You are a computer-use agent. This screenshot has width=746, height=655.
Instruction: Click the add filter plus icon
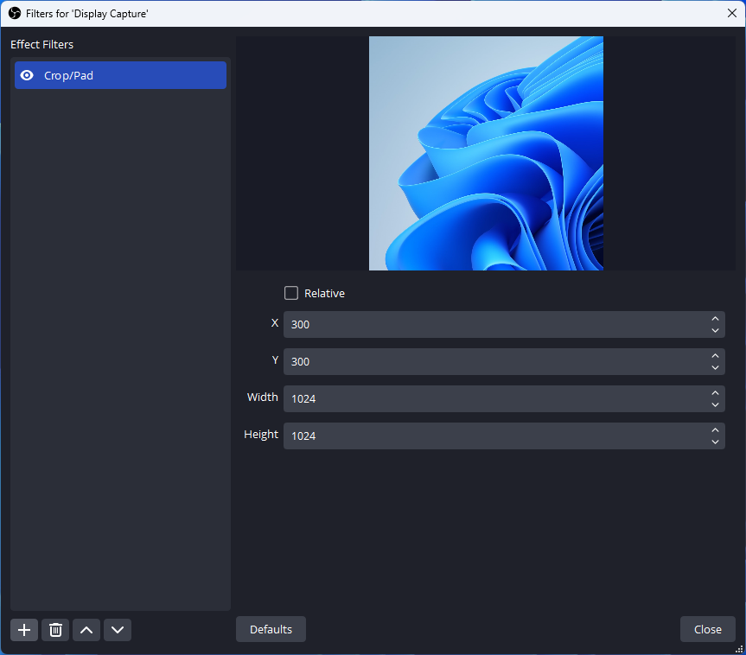click(24, 630)
